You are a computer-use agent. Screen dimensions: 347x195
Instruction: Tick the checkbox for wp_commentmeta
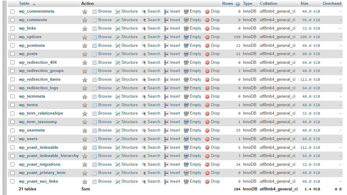tap(13, 11)
